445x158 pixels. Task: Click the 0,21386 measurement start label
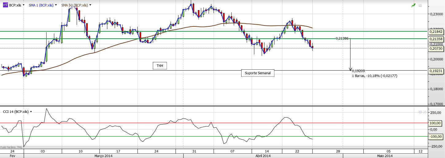342,38
